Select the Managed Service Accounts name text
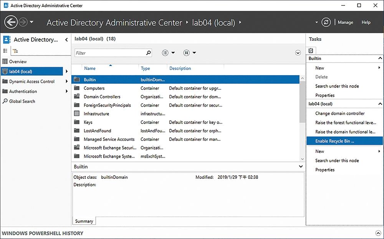The image size is (384, 239). pos(109,139)
